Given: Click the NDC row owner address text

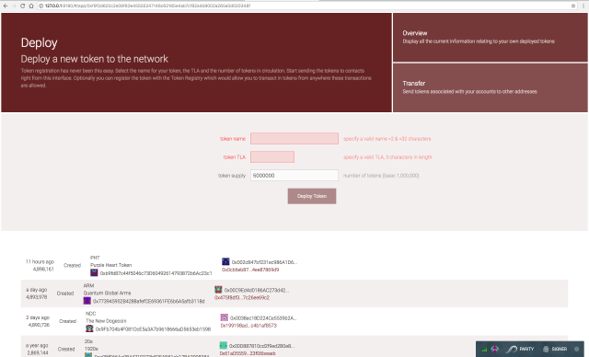Looking at the screenshot, I should (263, 318).
